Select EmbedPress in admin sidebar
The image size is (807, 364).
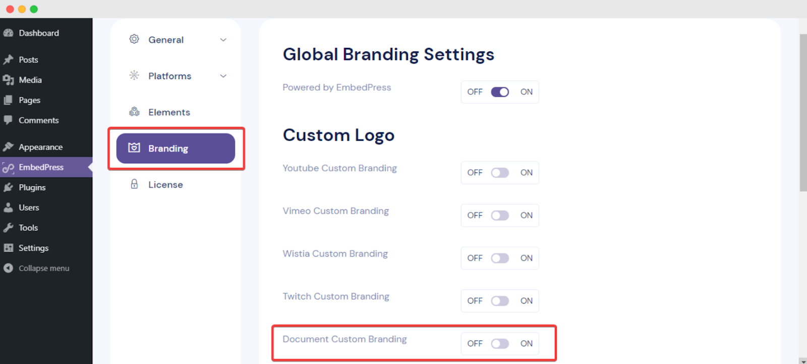pyautogui.click(x=46, y=167)
